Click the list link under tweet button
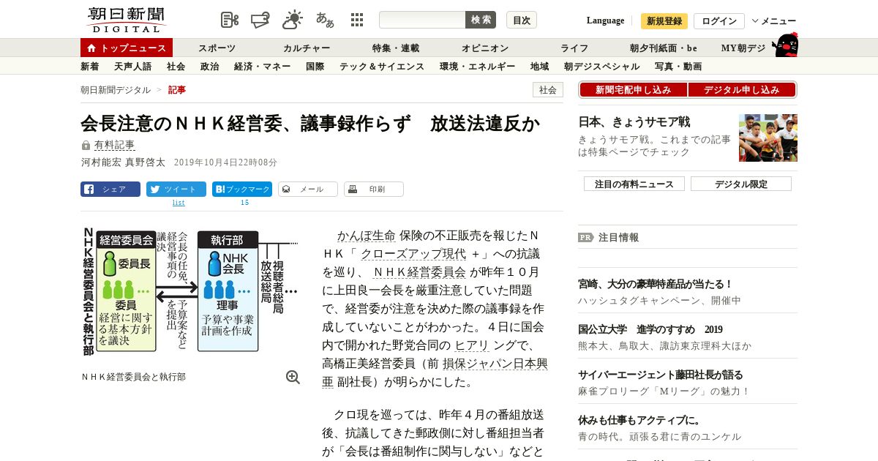 [x=179, y=203]
